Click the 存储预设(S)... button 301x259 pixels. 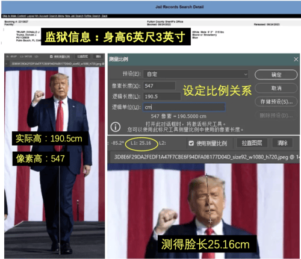(x=276, y=102)
